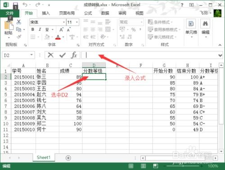Open Conditional Formatting menu
225x170 pixels.
click(160, 22)
